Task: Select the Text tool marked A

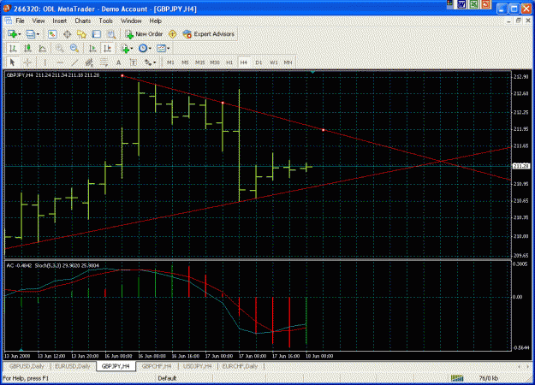Action: (118, 62)
